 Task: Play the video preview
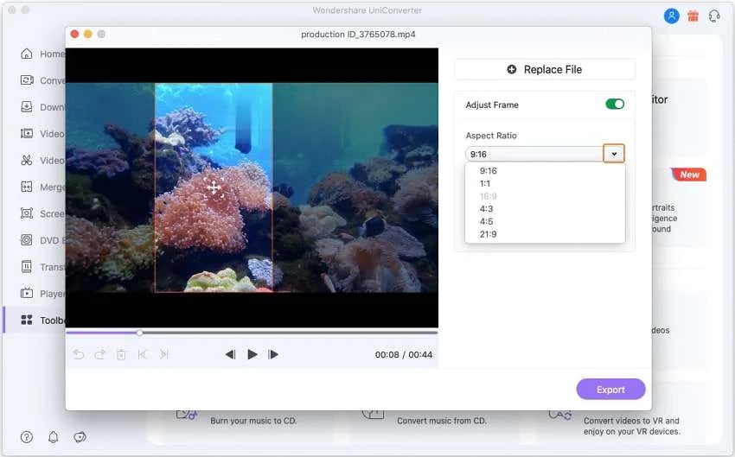252,354
